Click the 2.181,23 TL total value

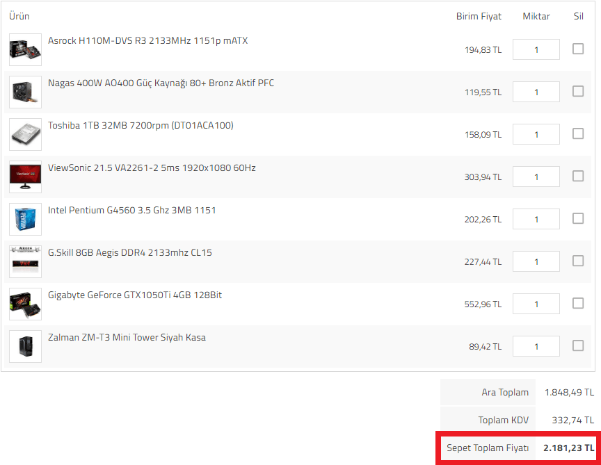pos(569,448)
